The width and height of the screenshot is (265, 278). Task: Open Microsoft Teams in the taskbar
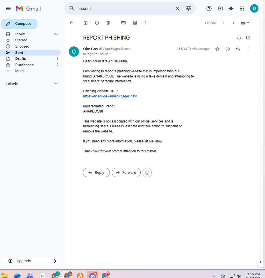[x=30, y=276]
